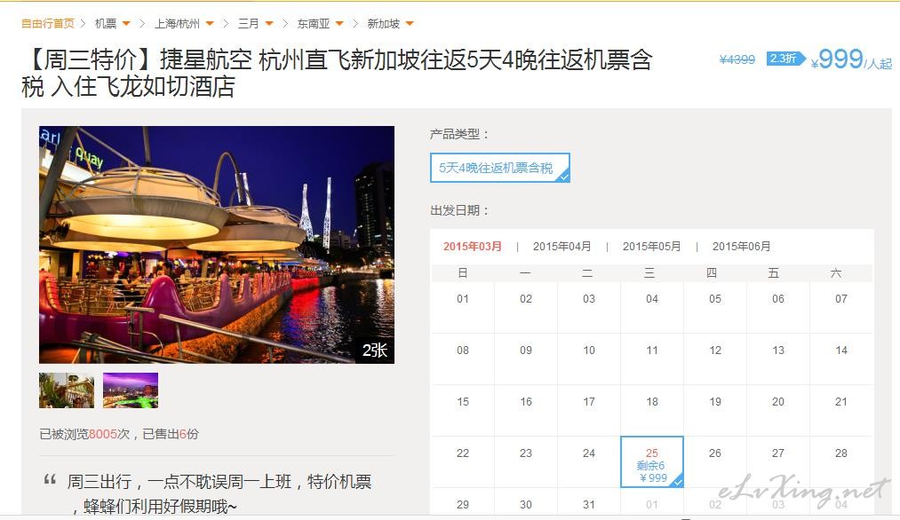900x520 pixels.
Task: Expand the 三月 breadcrumb dropdown
Action: tap(269, 24)
